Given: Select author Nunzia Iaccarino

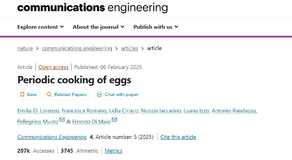Looking at the screenshot, I should coord(161,111).
